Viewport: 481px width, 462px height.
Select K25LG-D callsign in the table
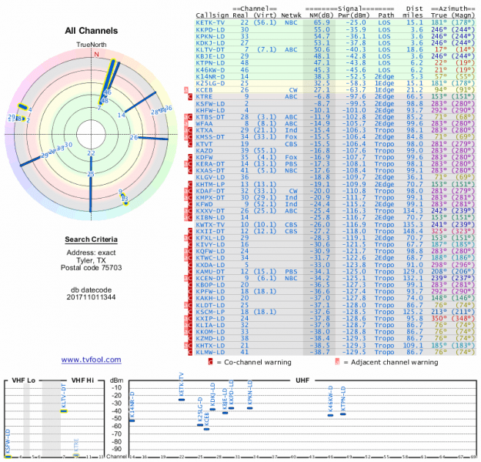[210, 83]
